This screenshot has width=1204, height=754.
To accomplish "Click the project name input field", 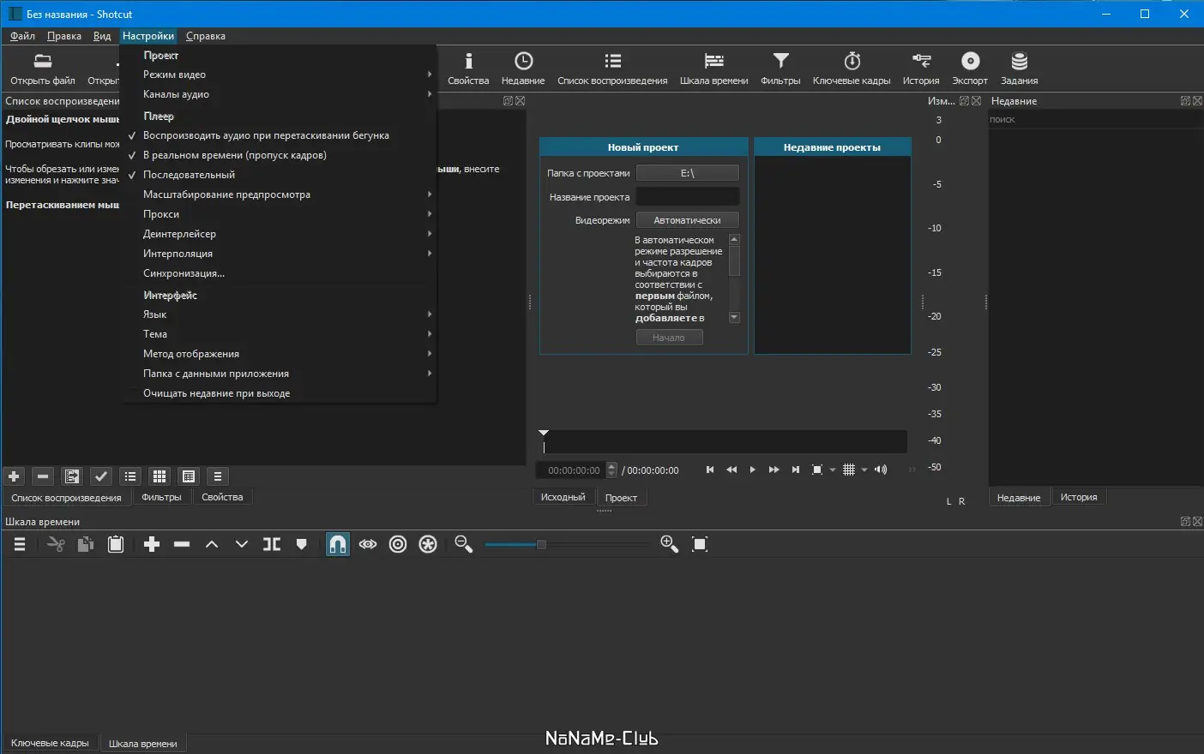I will click(x=687, y=197).
